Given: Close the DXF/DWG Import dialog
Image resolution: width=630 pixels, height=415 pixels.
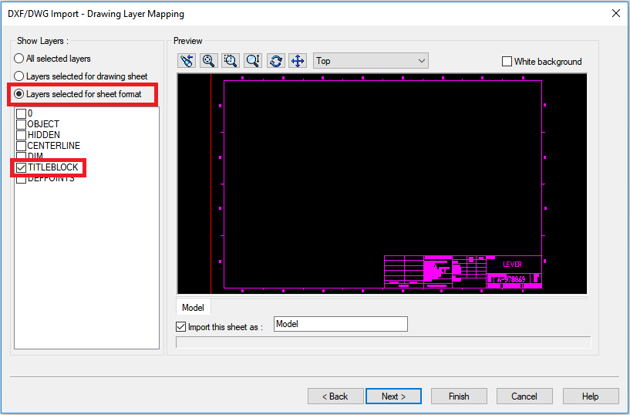Looking at the screenshot, I should 616,13.
